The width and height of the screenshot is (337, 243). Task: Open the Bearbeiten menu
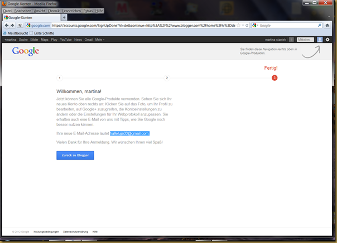point(23,11)
